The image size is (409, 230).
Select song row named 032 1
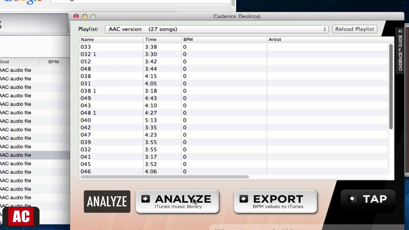pyautogui.click(x=233, y=54)
